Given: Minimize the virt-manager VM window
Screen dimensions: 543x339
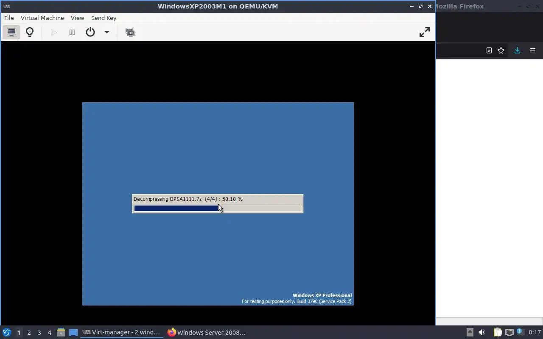Looking at the screenshot, I should pos(411,6).
